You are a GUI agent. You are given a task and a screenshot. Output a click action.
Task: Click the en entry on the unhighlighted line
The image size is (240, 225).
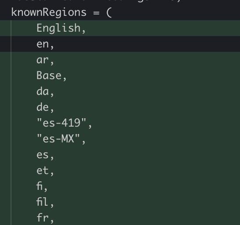pyautogui.click(x=43, y=44)
